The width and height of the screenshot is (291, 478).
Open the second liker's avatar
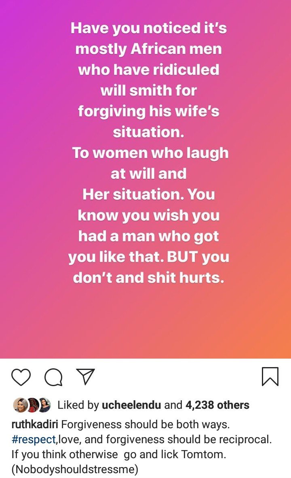pyautogui.click(x=33, y=405)
